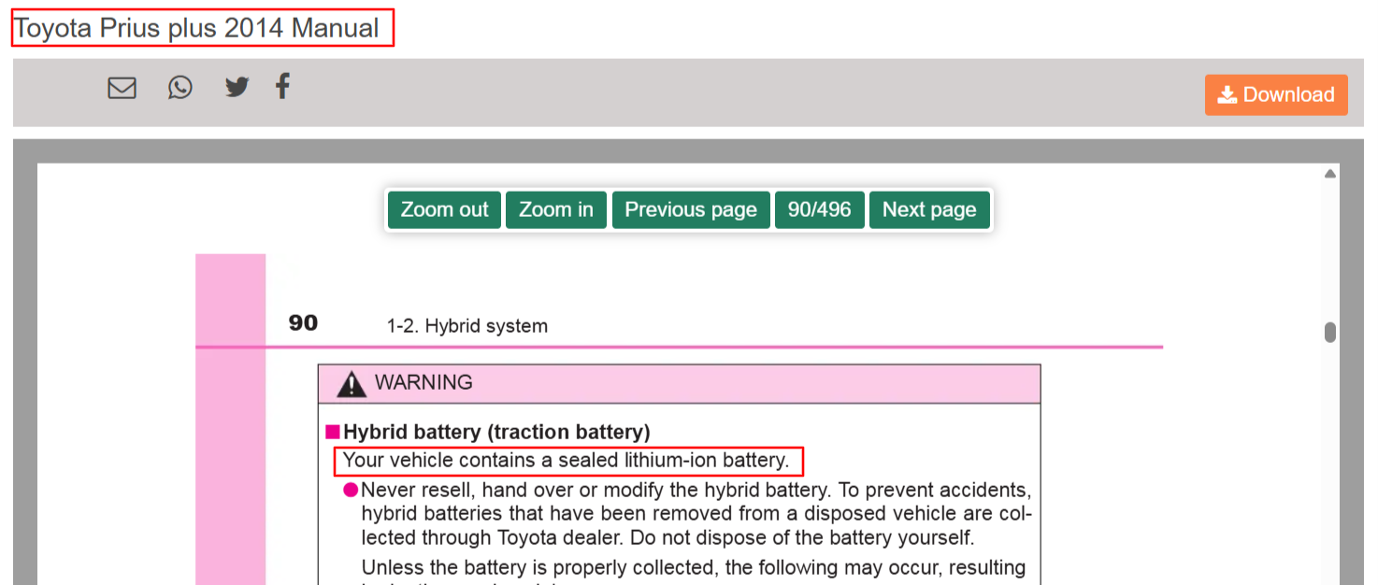Share the manual on Twitter

coord(237,88)
